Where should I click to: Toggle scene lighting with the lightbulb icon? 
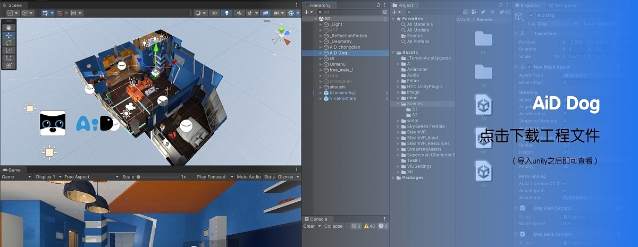(228, 13)
